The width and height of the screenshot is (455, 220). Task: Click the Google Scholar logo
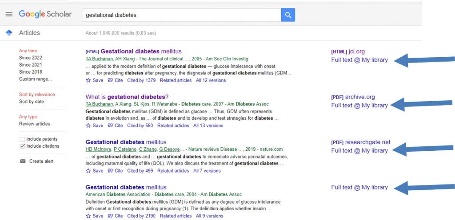pos(45,14)
